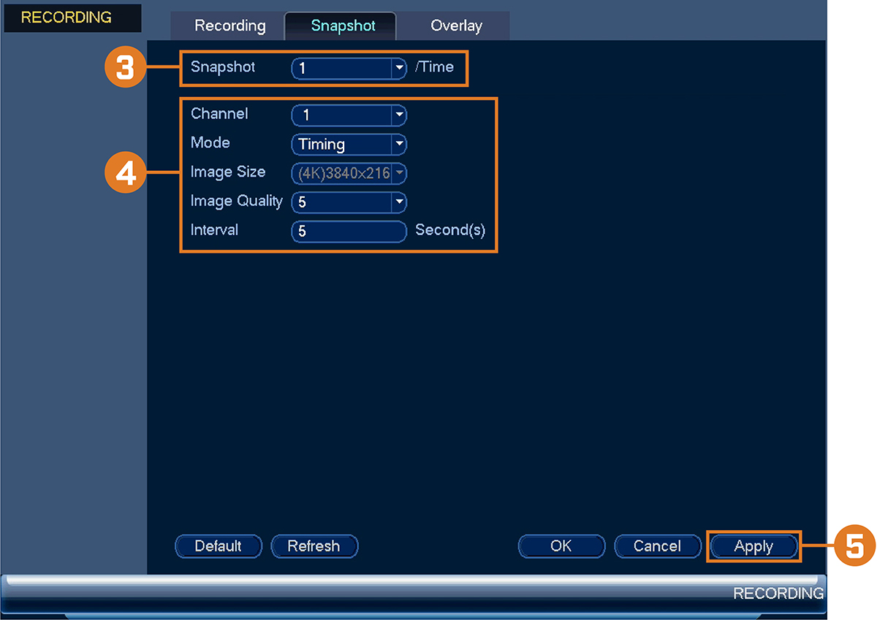Click the Second(s) label beside Interval
The height and width of the screenshot is (620, 877).
[x=450, y=230]
